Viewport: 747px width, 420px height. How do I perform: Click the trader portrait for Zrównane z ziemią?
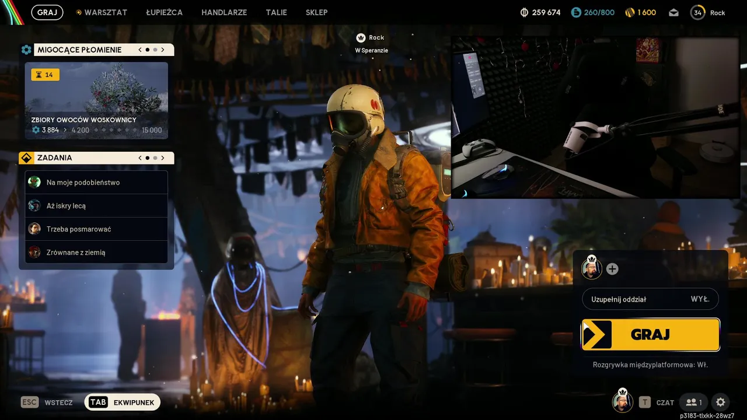tap(34, 252)
